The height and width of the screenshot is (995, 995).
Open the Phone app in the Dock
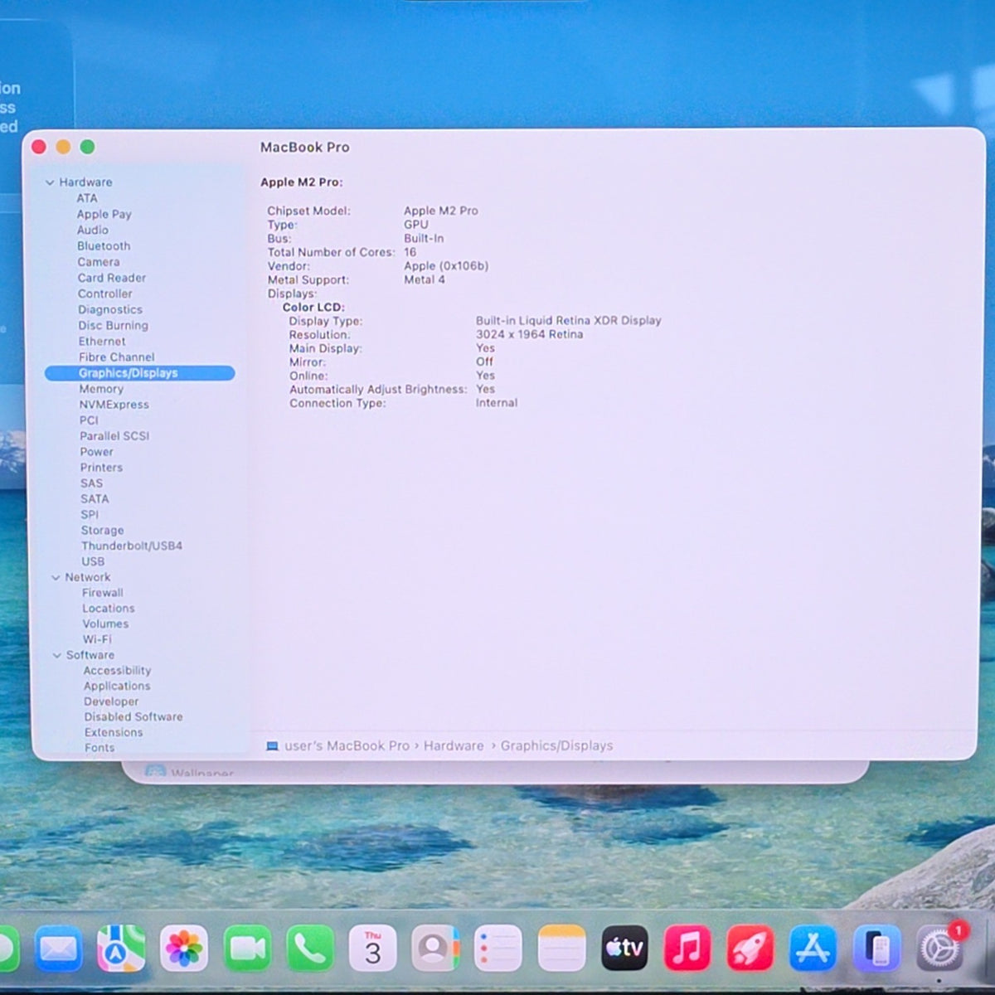(310, 949)
